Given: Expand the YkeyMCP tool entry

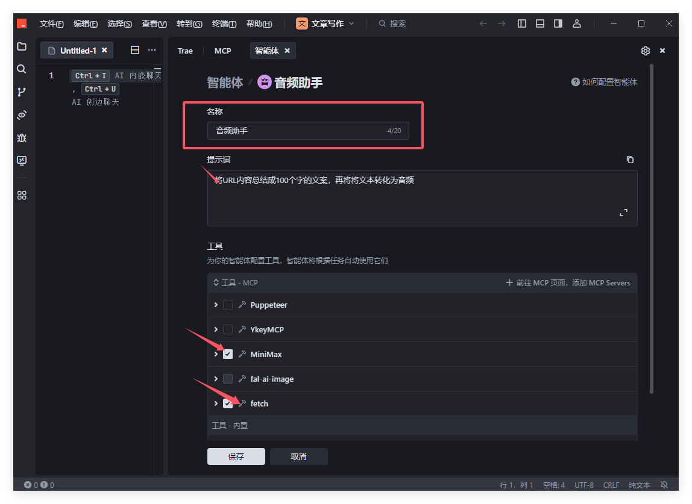Looking at the screenshot, I should pos(216,329).
